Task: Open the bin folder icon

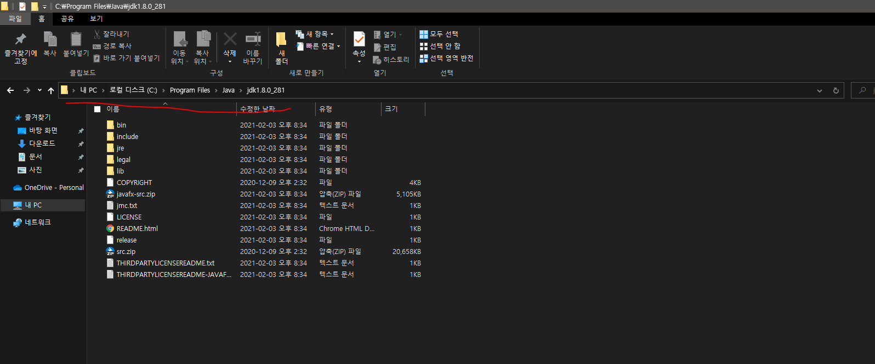Action: [x=110, y=125]
